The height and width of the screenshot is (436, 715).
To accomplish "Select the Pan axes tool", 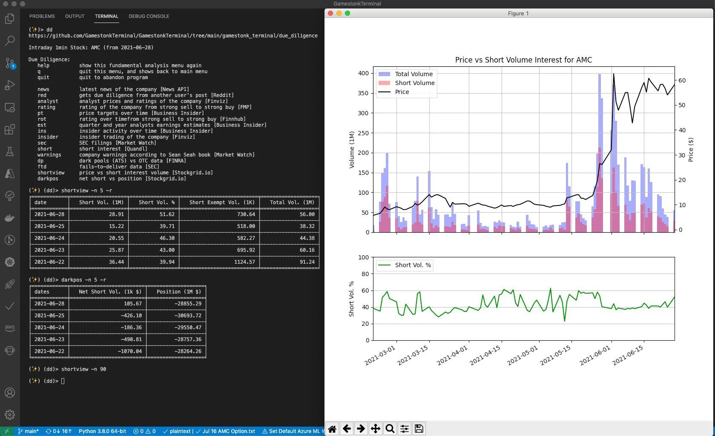I will point(375,429).
